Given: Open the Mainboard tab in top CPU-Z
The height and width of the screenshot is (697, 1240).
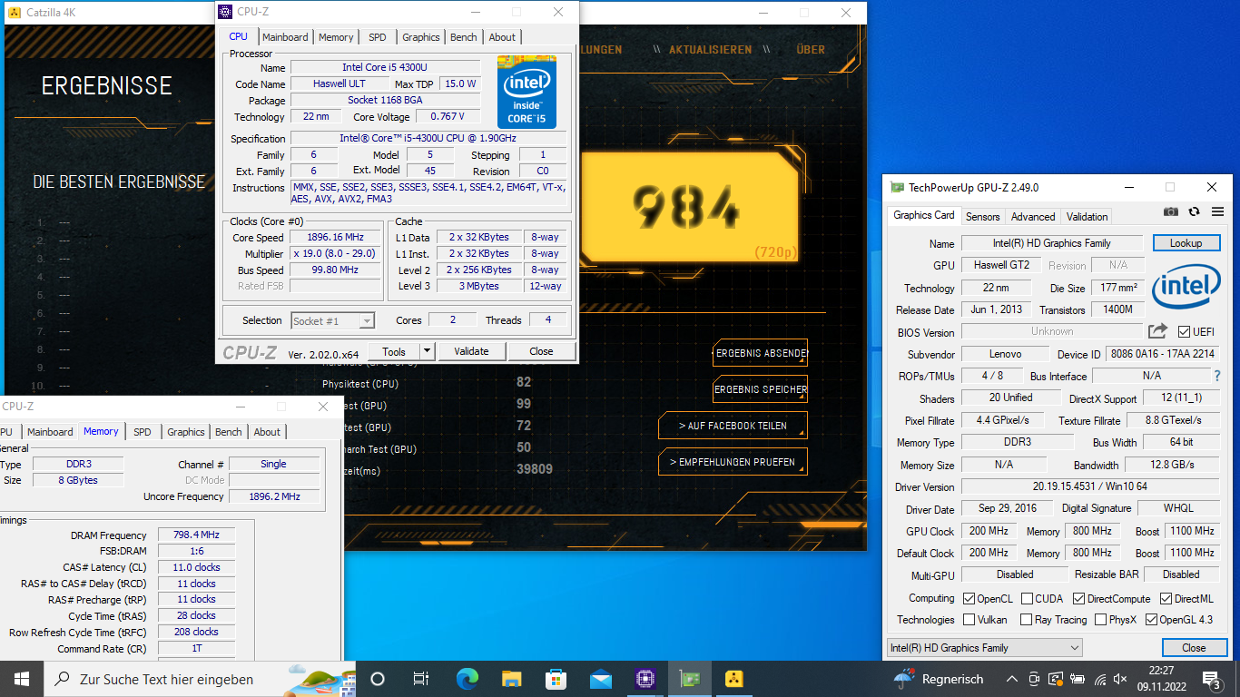Looking at the screenshot, I should click(x=285, y=37).
